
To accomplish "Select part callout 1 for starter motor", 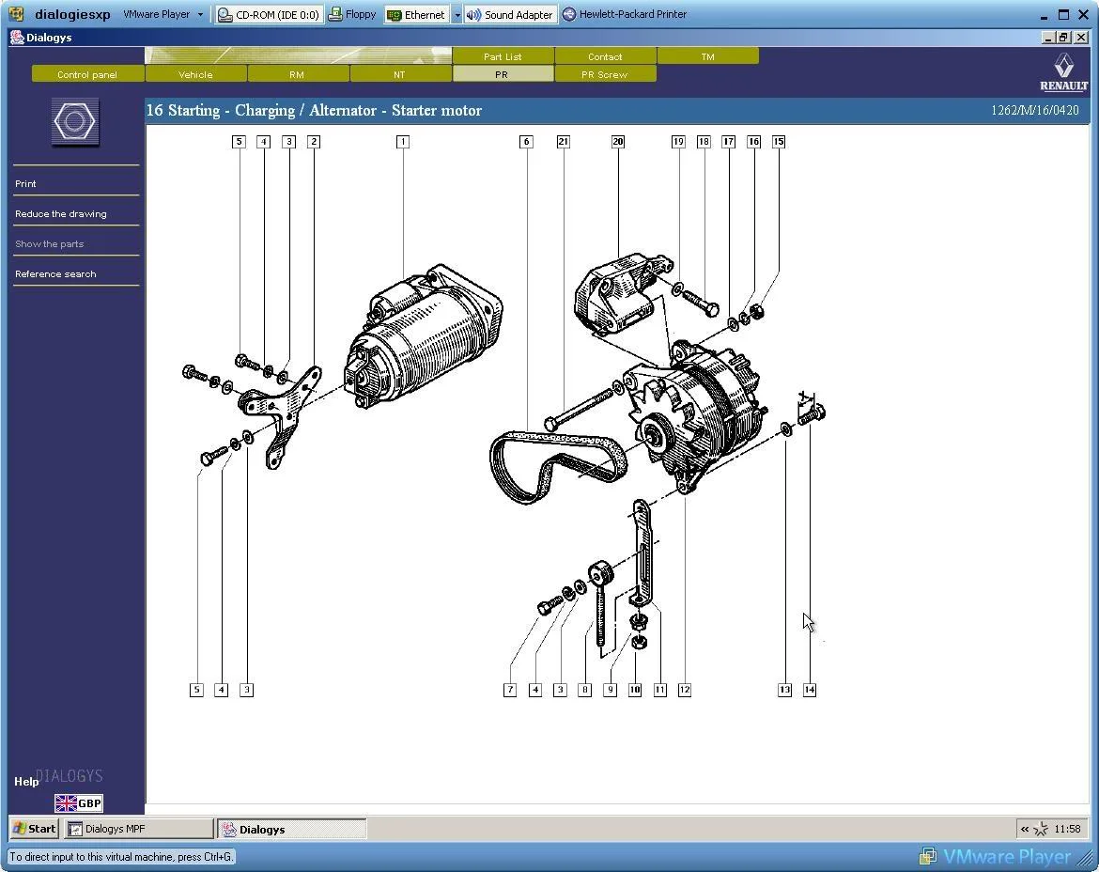I will click(402, 142).
